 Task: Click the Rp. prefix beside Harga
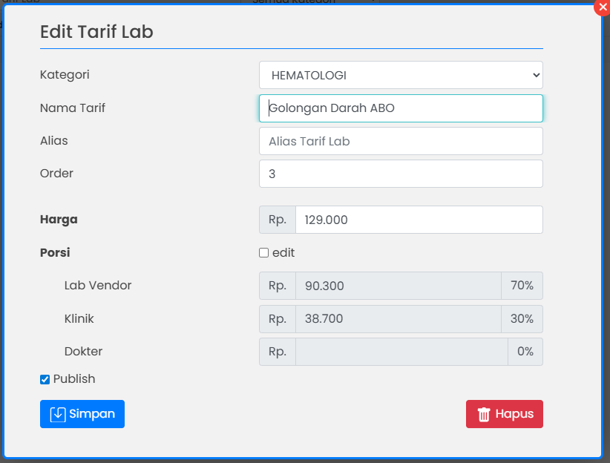[x=278, y=220]
